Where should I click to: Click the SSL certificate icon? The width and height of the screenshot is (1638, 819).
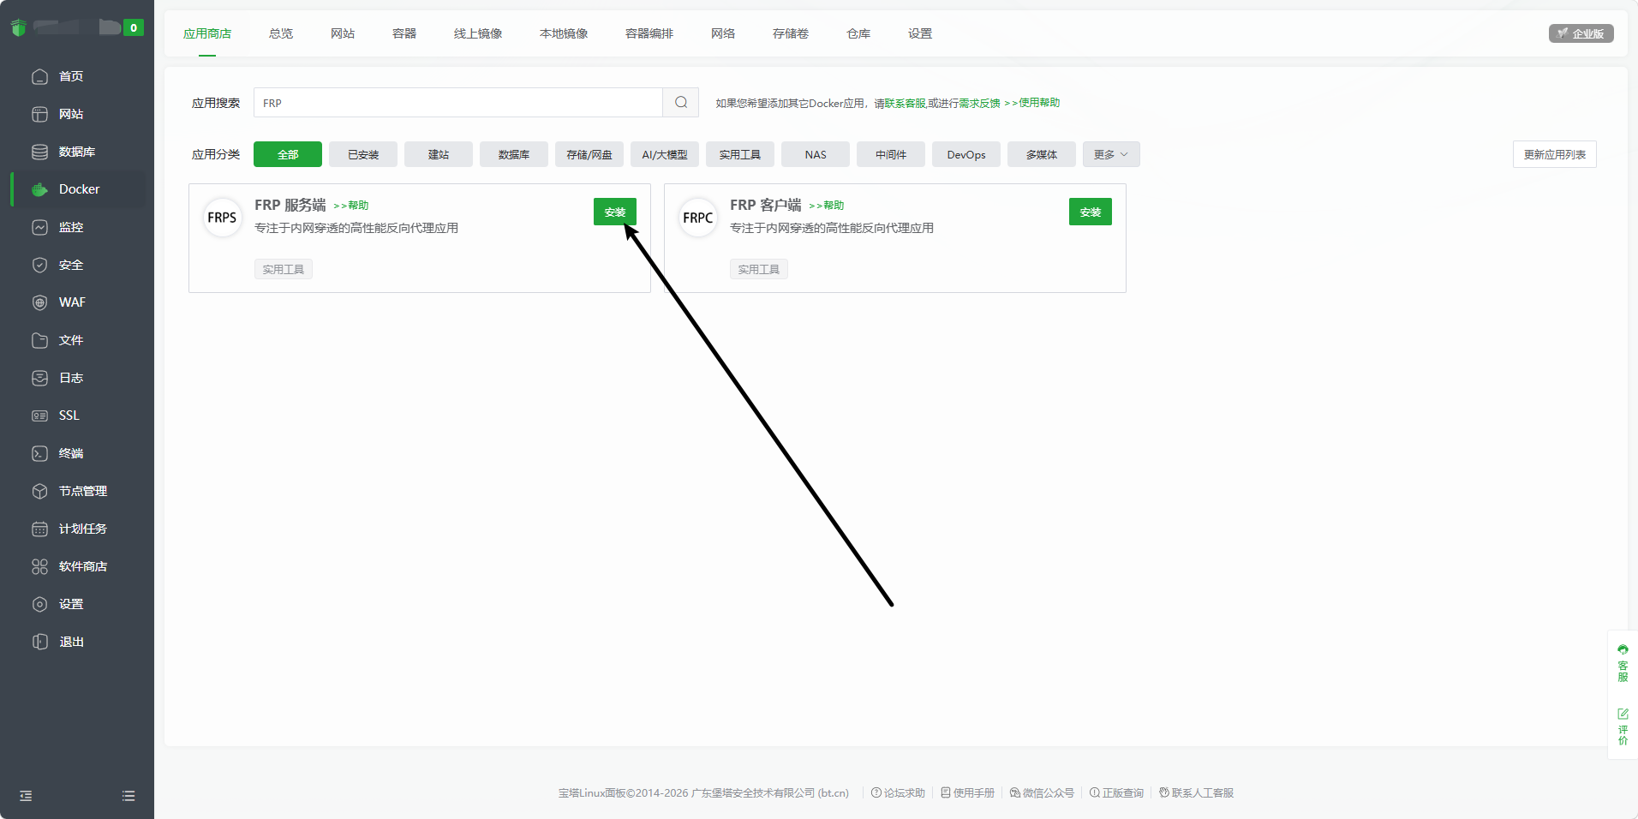point(39,415)
